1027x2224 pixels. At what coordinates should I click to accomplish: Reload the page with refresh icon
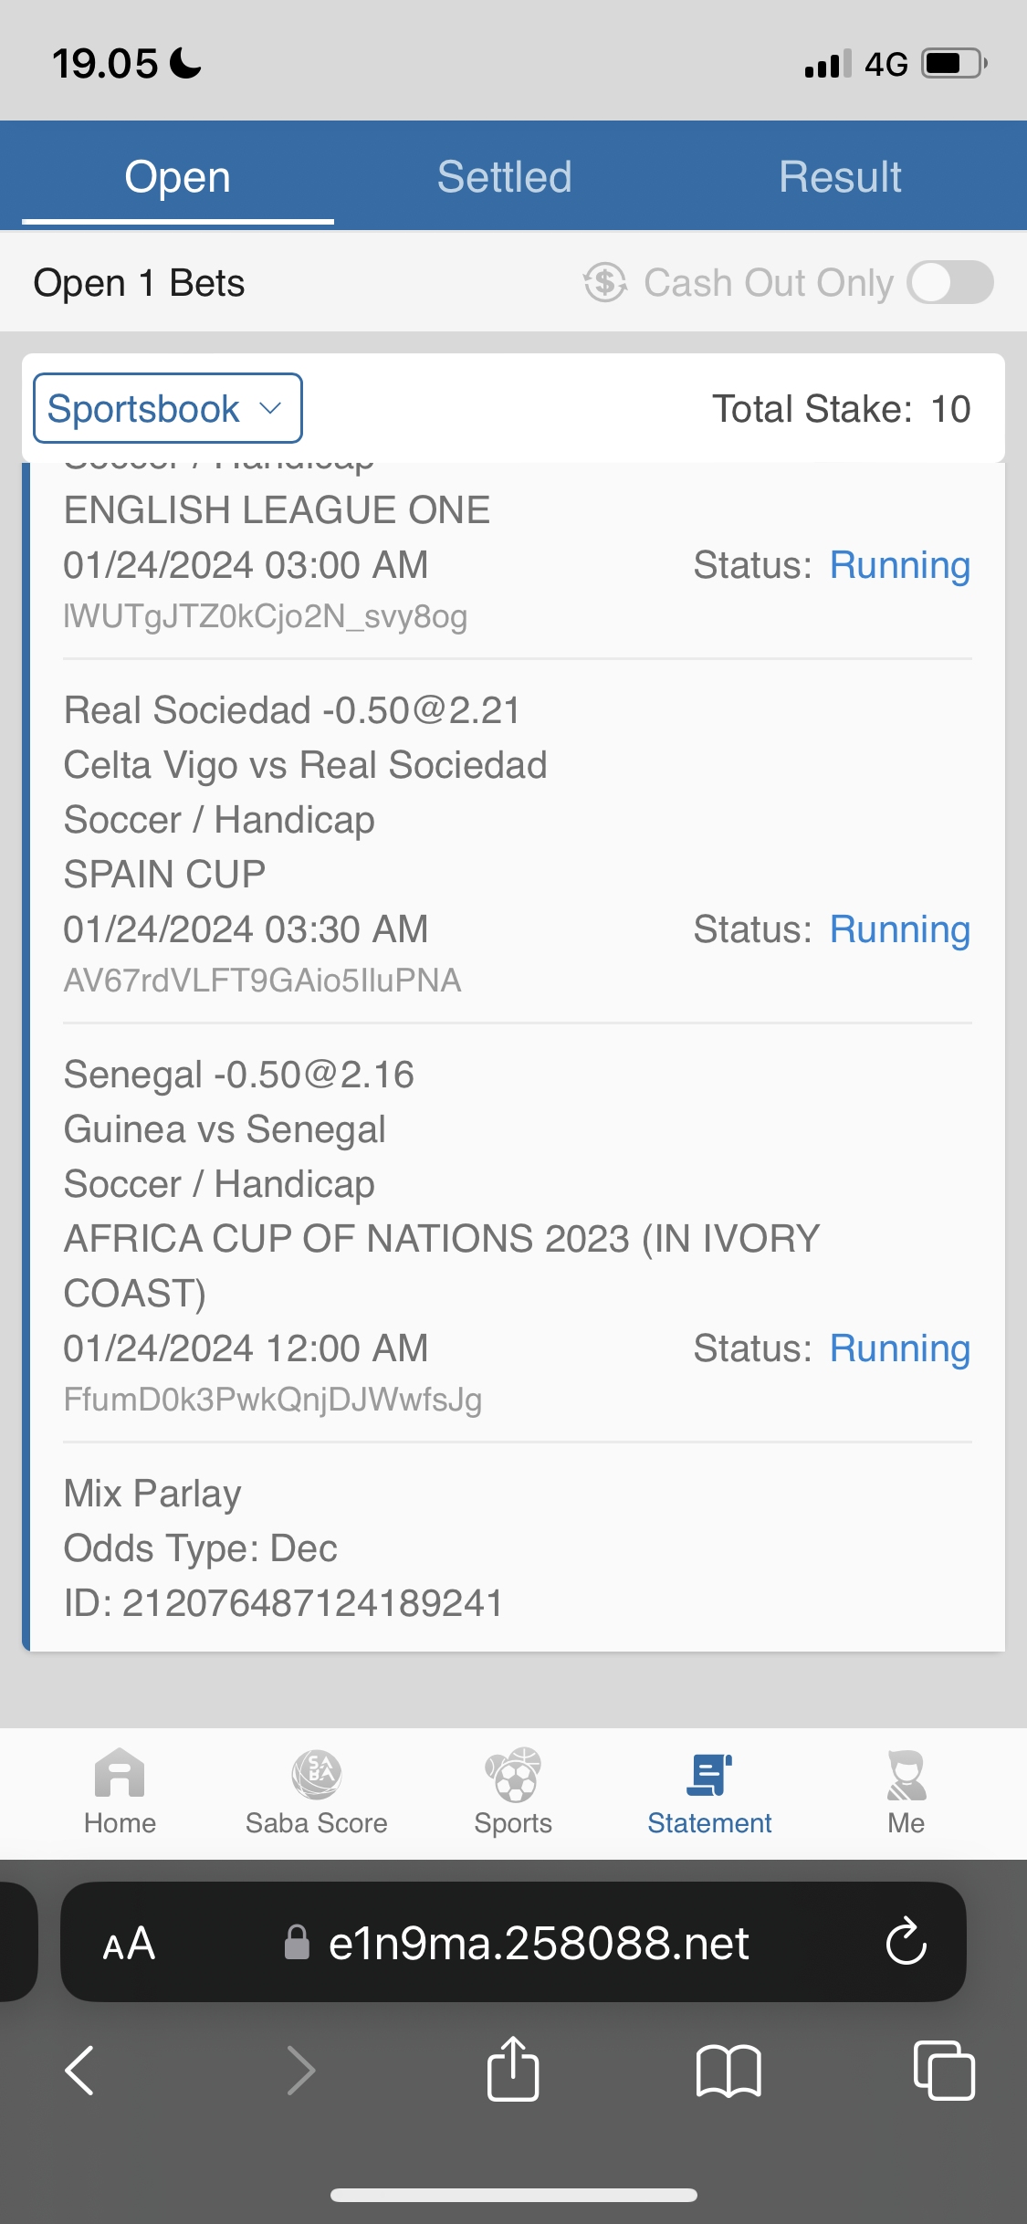(x=906, y=1942)
